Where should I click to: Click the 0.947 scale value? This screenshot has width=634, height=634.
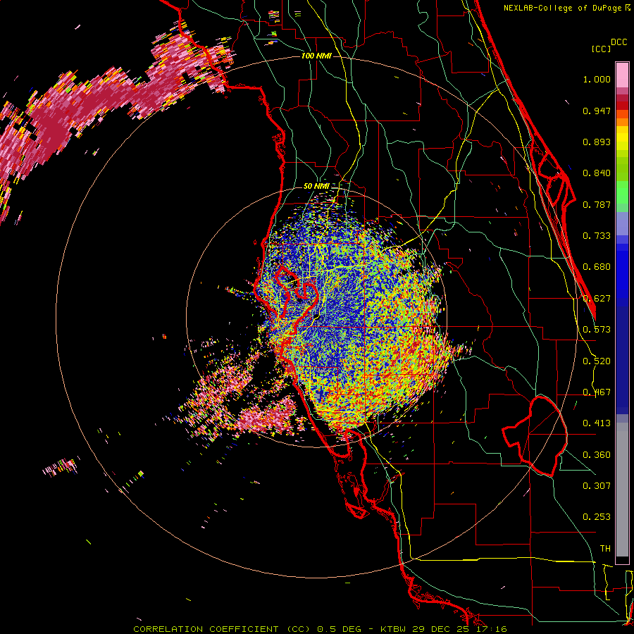[x=597, y=111]
